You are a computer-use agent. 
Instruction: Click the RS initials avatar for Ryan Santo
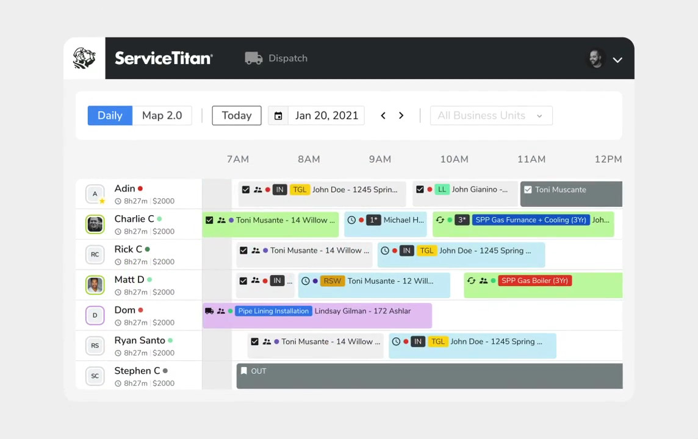pyautogui.click(x=95, y=346)
